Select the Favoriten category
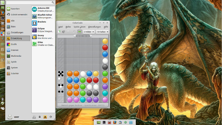Screen dimensions: 222x125 coord(18,9)
